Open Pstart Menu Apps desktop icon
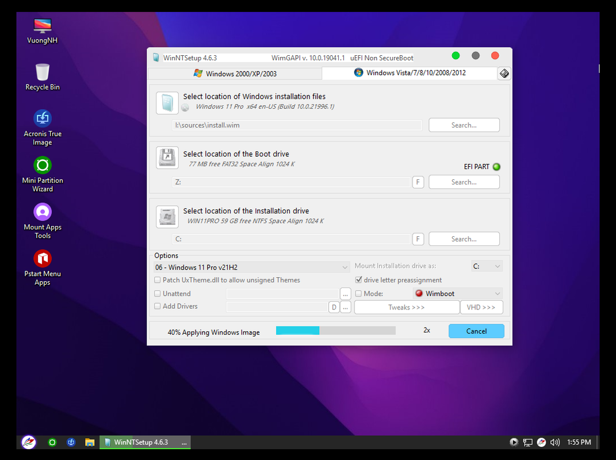616x460 pixels. 43,268
